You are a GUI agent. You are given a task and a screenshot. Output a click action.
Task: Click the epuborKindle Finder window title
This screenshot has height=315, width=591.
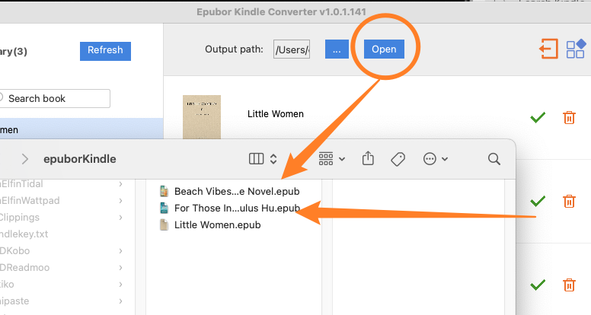(80, 159)
